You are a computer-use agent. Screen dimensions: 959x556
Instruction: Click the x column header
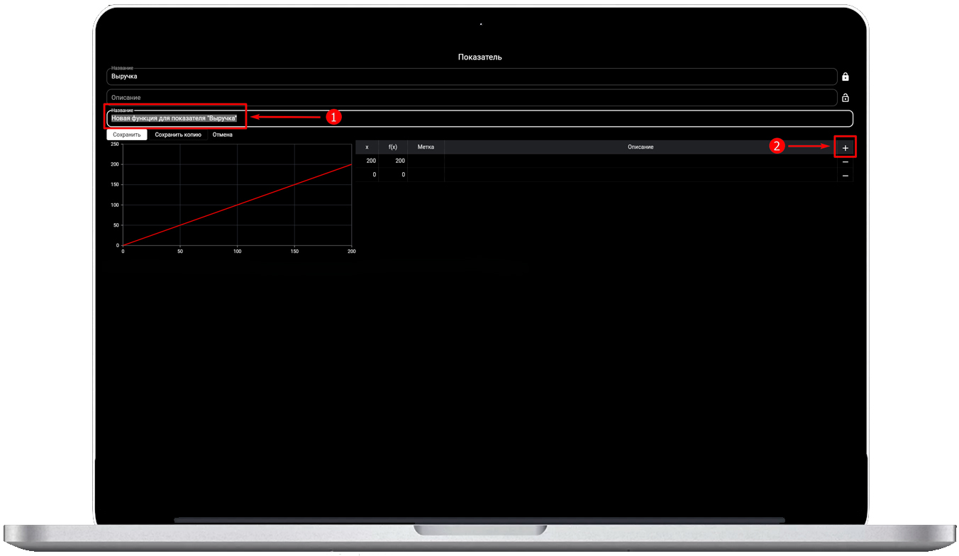tap(367, 147)
